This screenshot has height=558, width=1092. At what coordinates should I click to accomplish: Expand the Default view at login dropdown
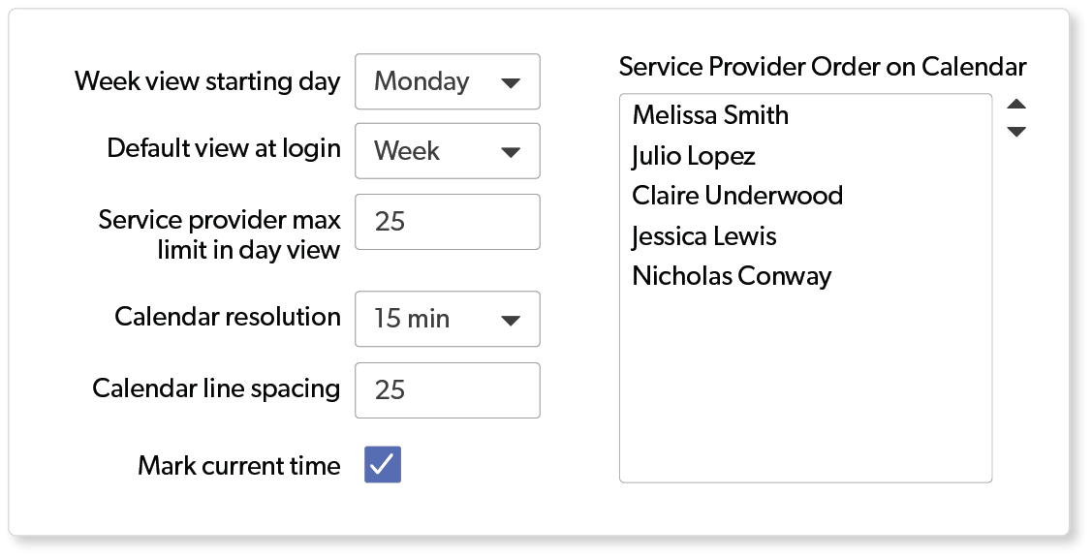pyautogui.click(x=447, y=151)
